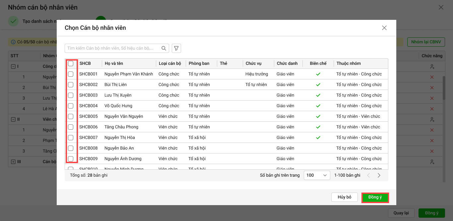Tick the select-all header checkbox

[71, 64]
